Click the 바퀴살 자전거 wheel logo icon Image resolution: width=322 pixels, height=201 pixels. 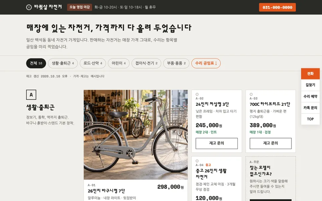(29, 7)
